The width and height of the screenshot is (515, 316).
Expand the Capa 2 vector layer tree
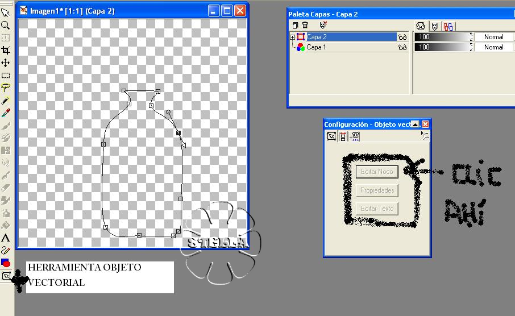tap(292, 37)
